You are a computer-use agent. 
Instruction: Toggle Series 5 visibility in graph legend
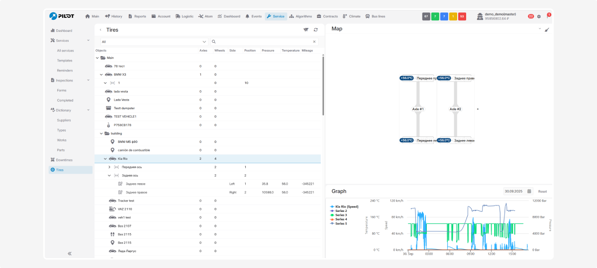(x=341, y=223)
